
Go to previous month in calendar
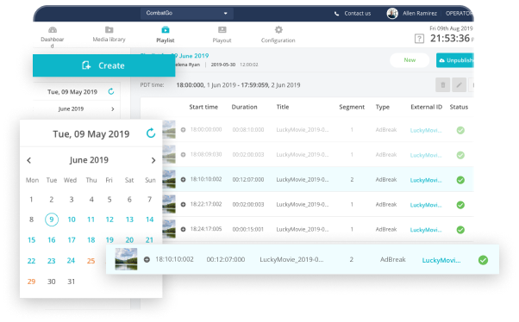click(x=29, y=160)
